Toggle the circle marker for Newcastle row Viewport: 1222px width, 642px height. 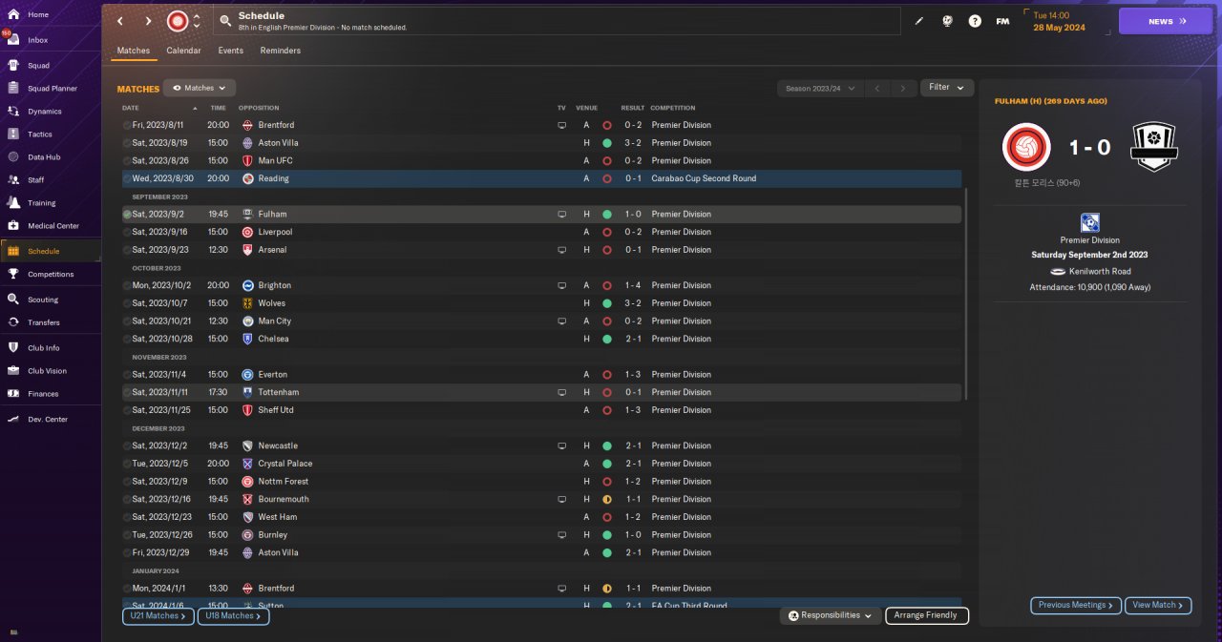tap(127, 445)
